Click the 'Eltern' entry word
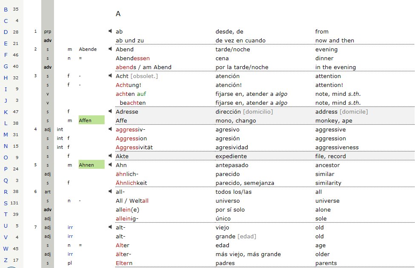415x268 pixels. [125, 263]
